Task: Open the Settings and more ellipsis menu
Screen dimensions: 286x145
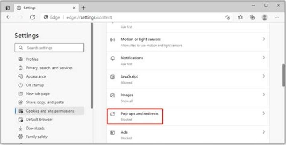Action: tap(277, 17)
